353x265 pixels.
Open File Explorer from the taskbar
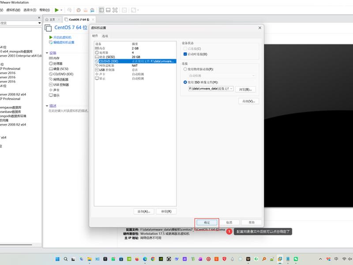coord(90,259)
